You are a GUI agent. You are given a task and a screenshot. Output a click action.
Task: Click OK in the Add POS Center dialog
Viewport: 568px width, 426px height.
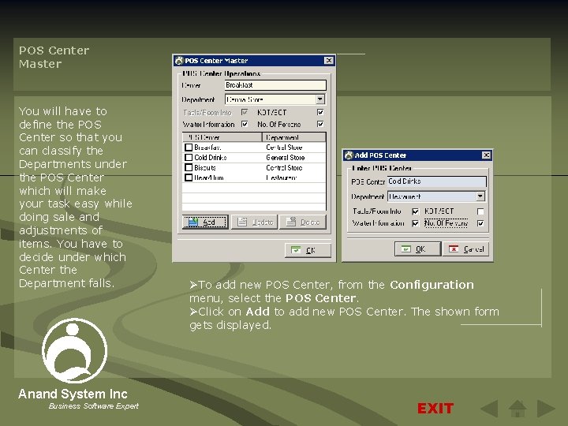click(417, 248)
